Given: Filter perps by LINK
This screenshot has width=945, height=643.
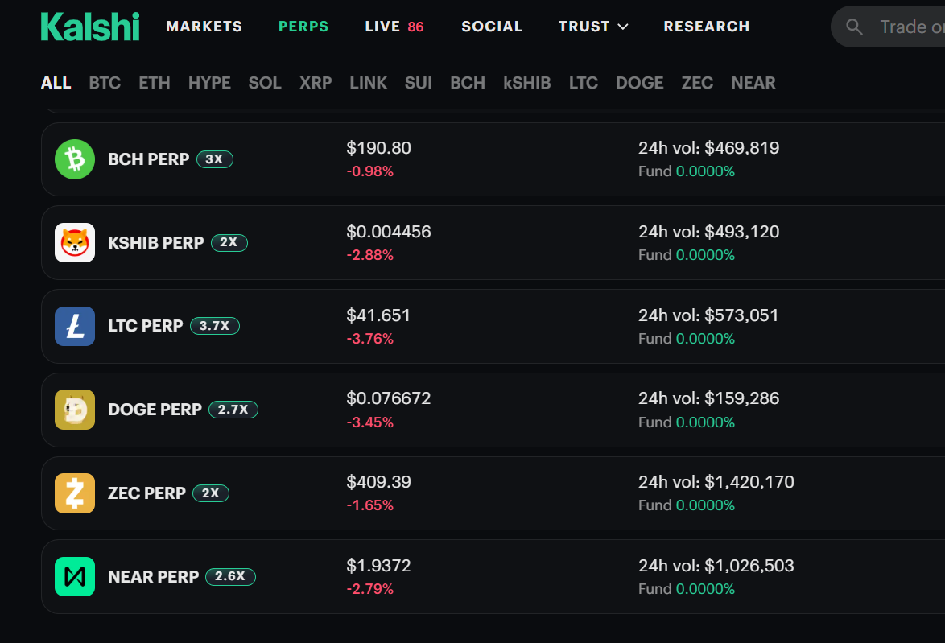Looking at the screenshot, I should click(x=368, y=83).
